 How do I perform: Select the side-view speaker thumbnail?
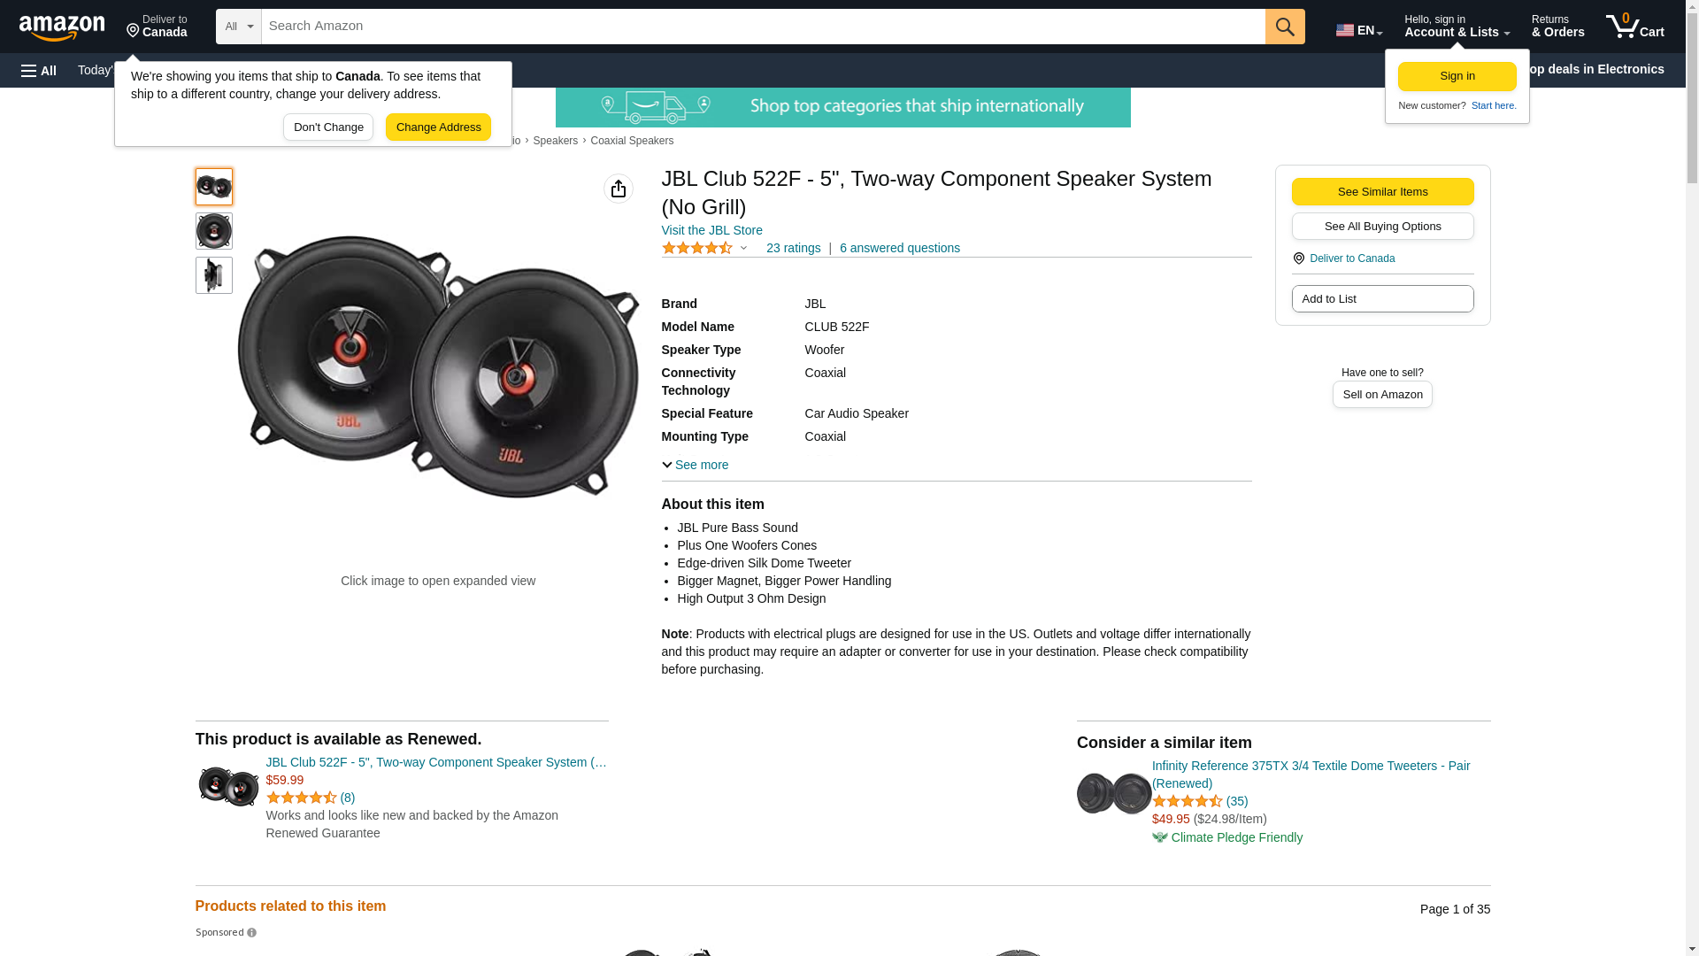point(213,275)
